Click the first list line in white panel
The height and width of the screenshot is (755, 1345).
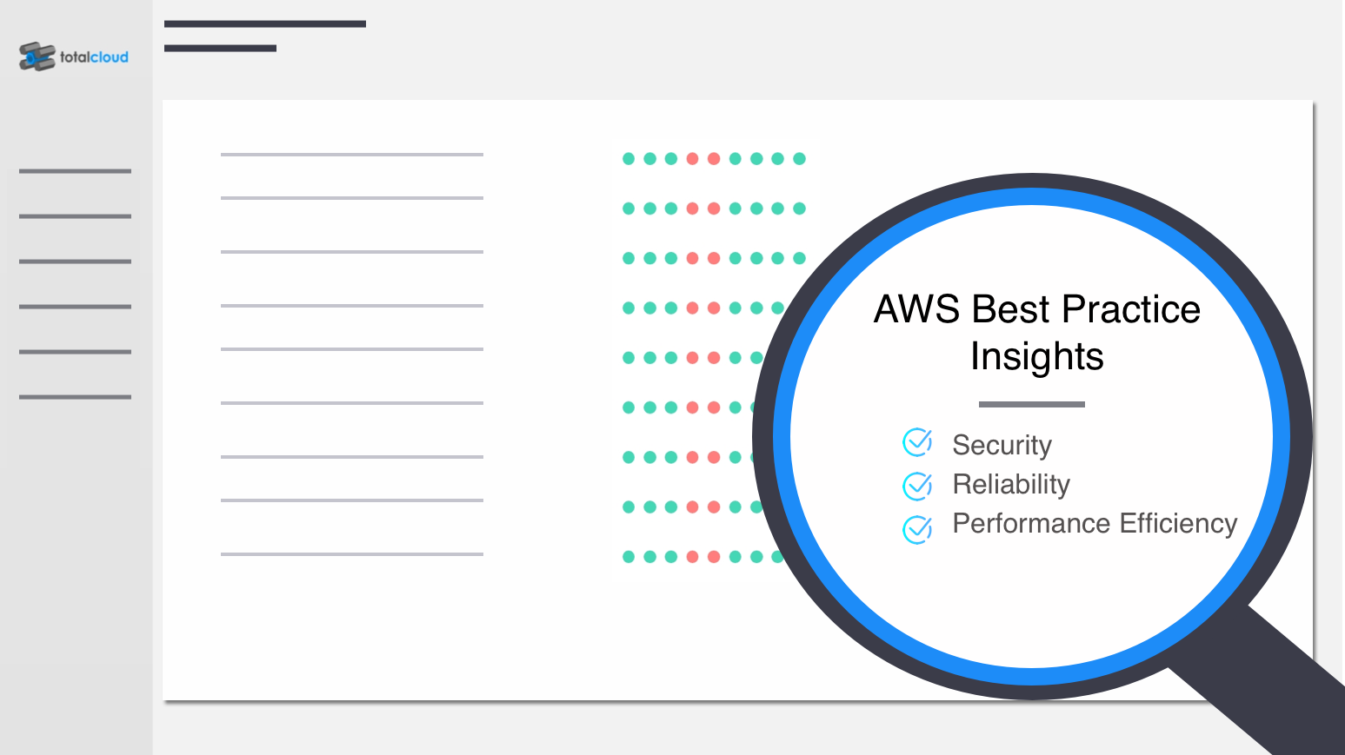coord(352,155)
